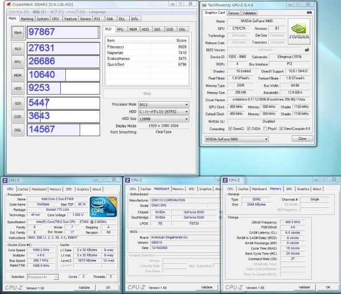Screen dimensions: 341x294
Task: Click the ONKYO CORPORATION manufacturer field
Action: point(185,200)
